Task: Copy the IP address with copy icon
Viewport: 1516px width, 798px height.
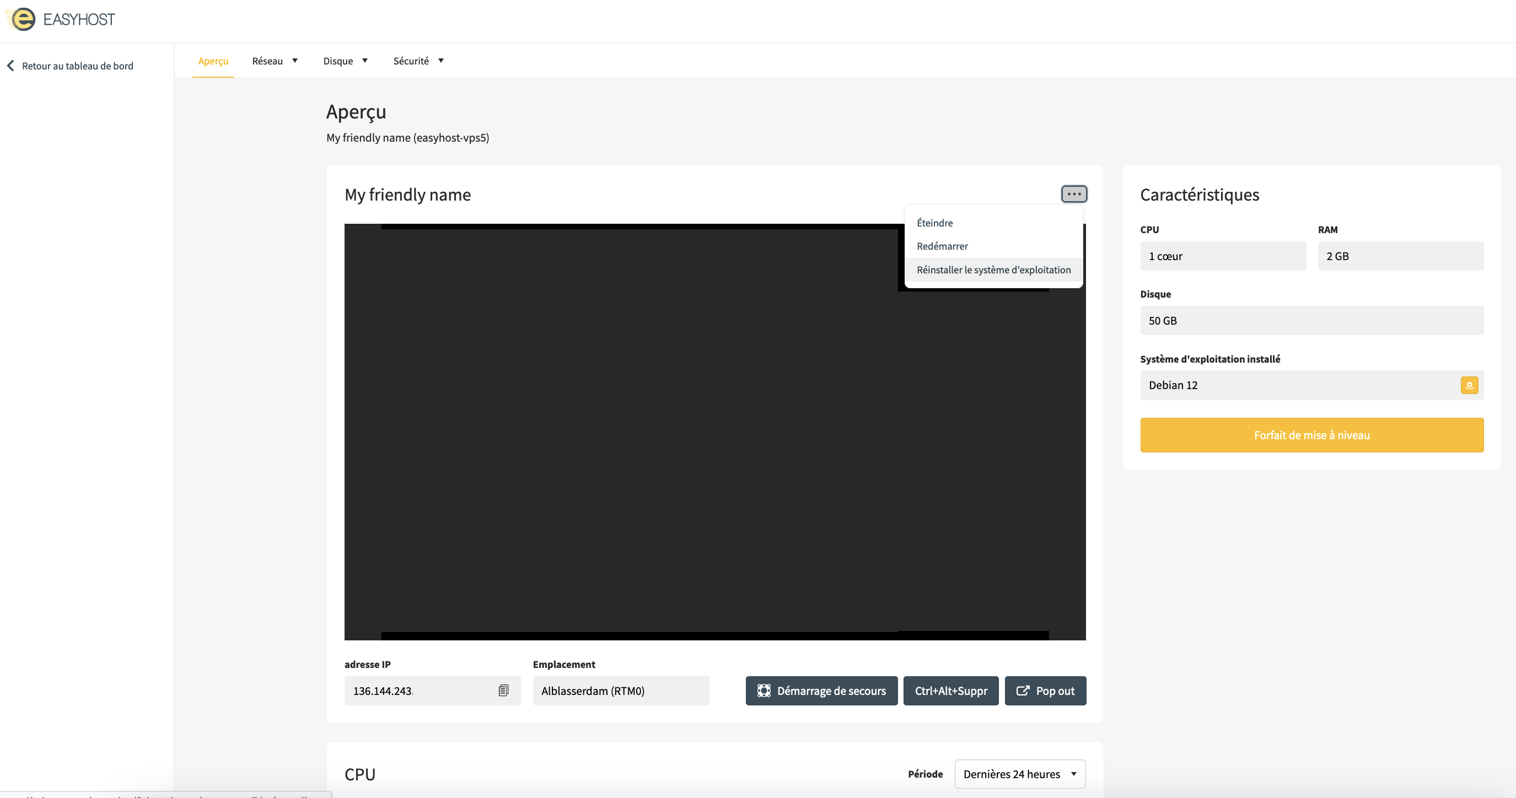Action: point(503,691)
